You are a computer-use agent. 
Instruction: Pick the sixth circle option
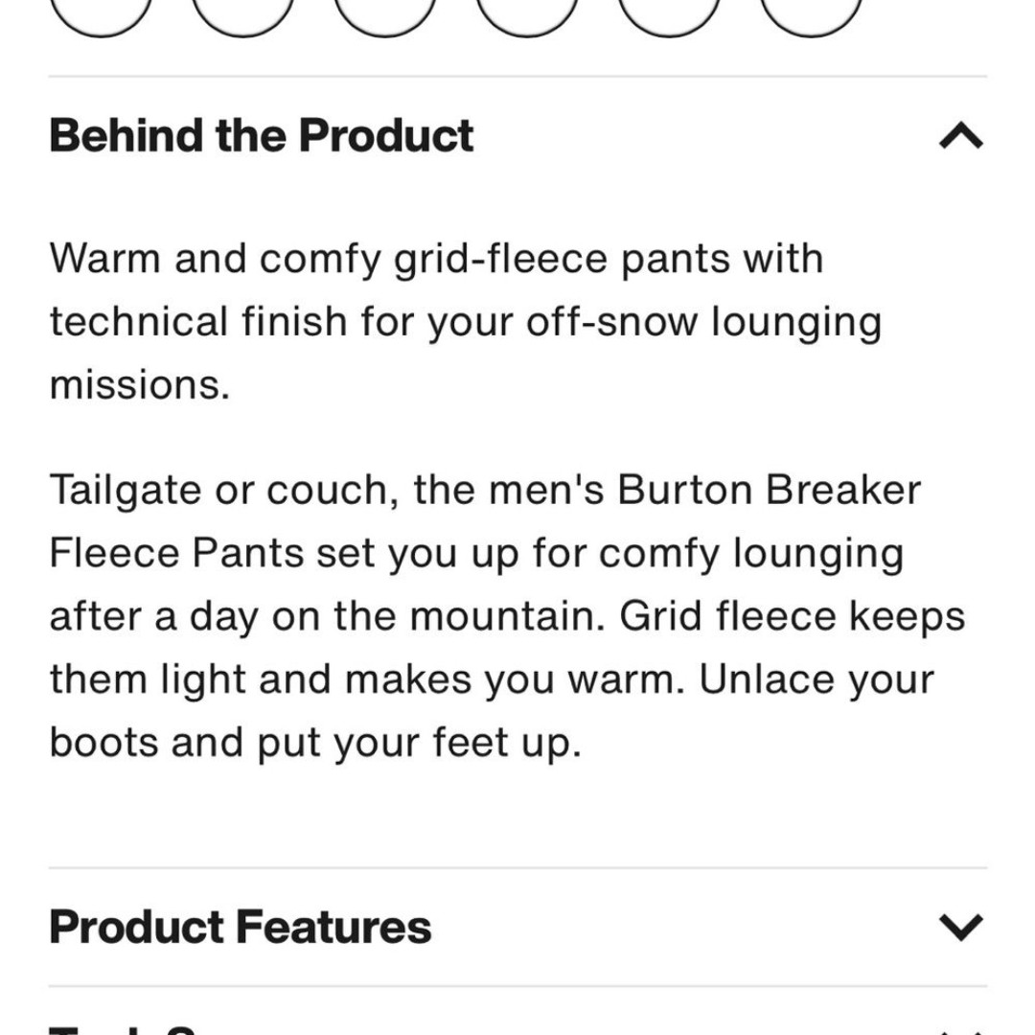coord(811,14)
